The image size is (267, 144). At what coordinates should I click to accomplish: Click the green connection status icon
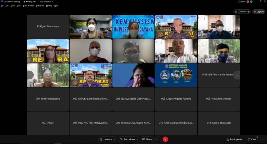251,2
